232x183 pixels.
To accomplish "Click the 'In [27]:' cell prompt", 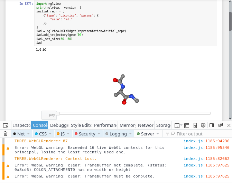I will point(26,4).
